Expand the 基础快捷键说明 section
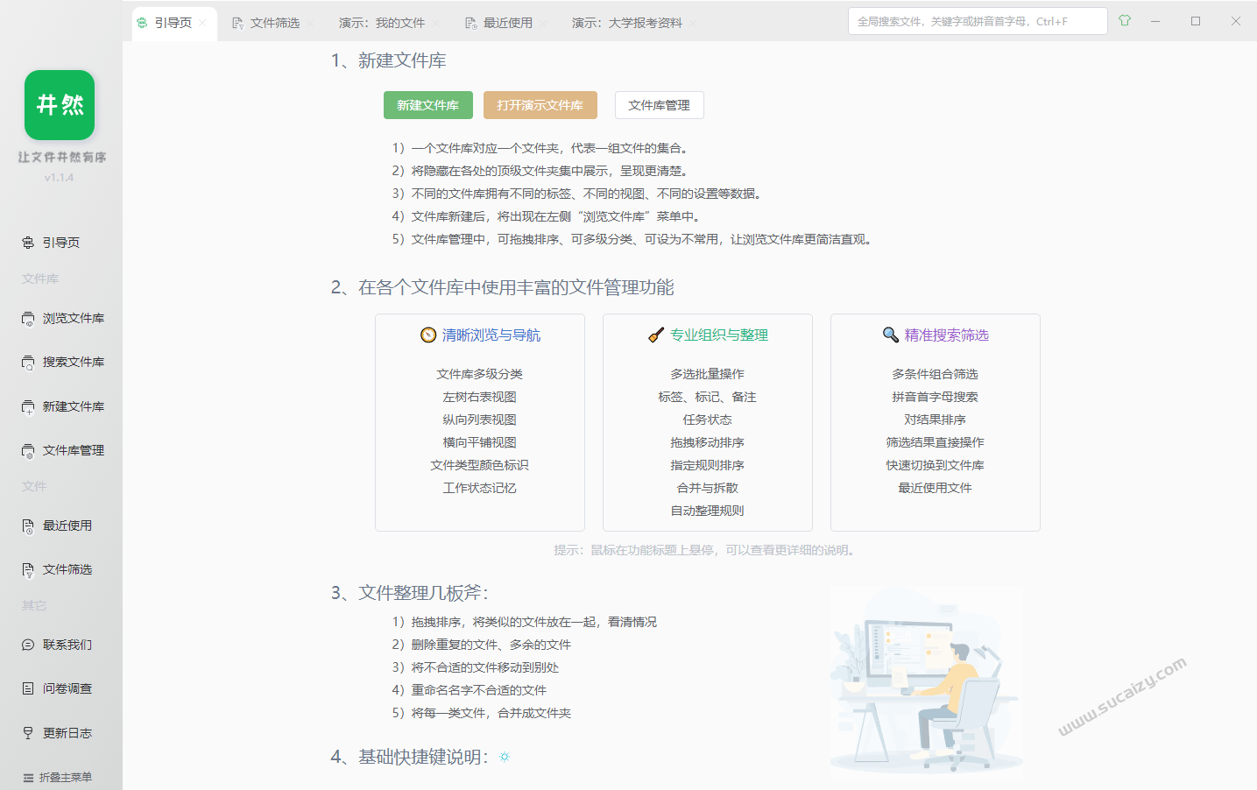This screenshot has height=790, width=1257. 504,757
